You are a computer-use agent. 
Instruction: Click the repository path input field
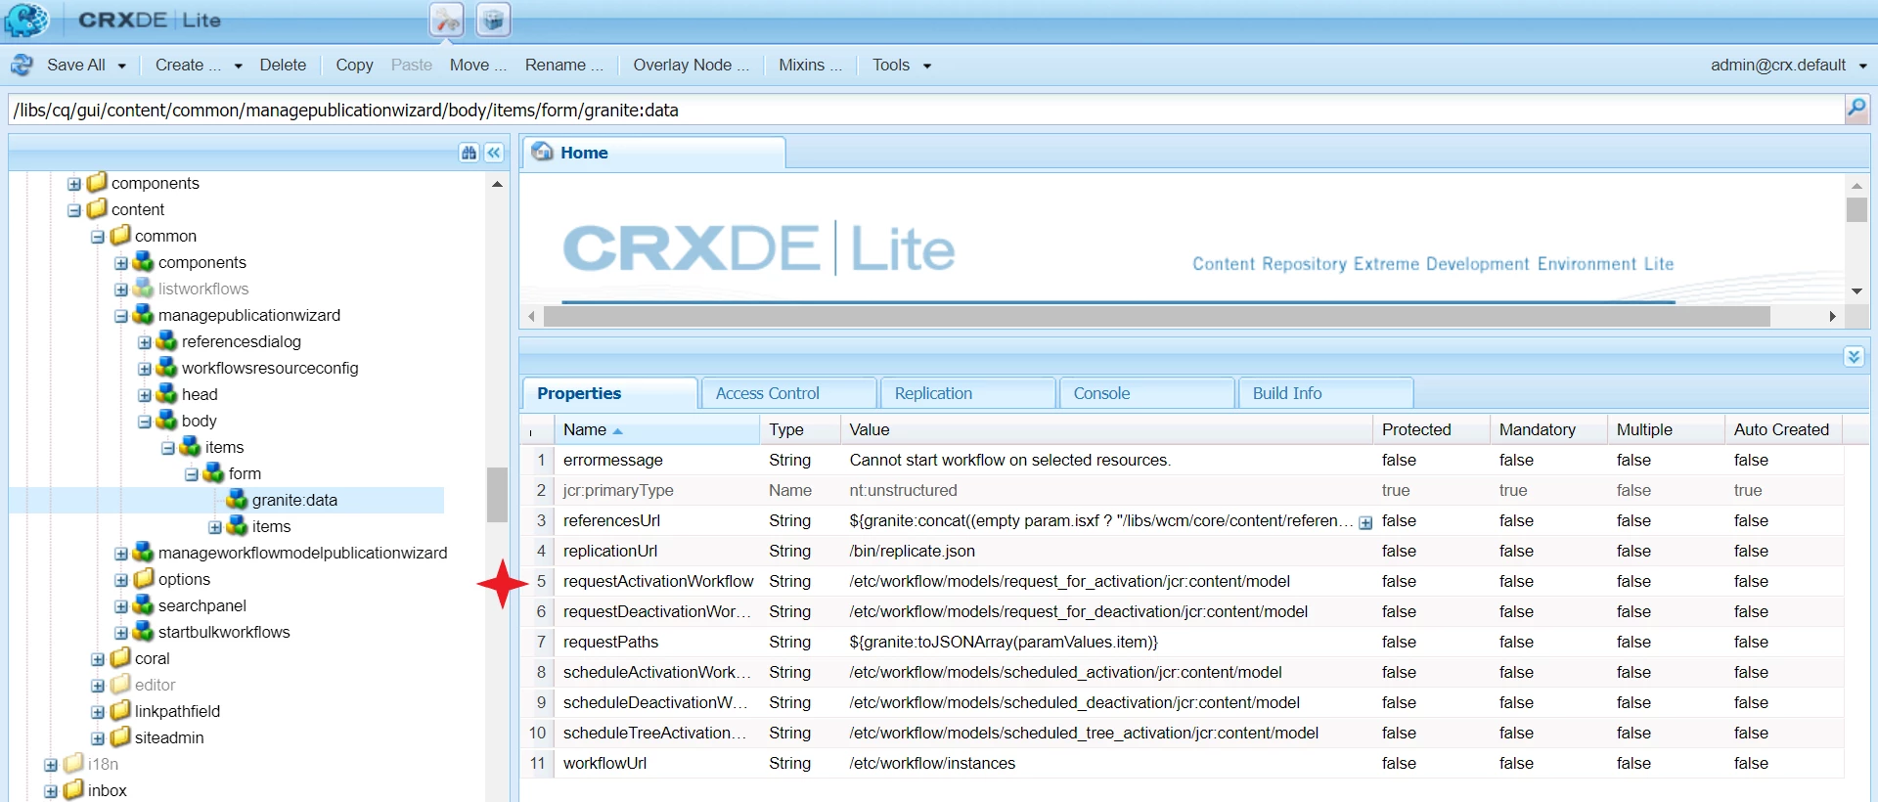925,110
